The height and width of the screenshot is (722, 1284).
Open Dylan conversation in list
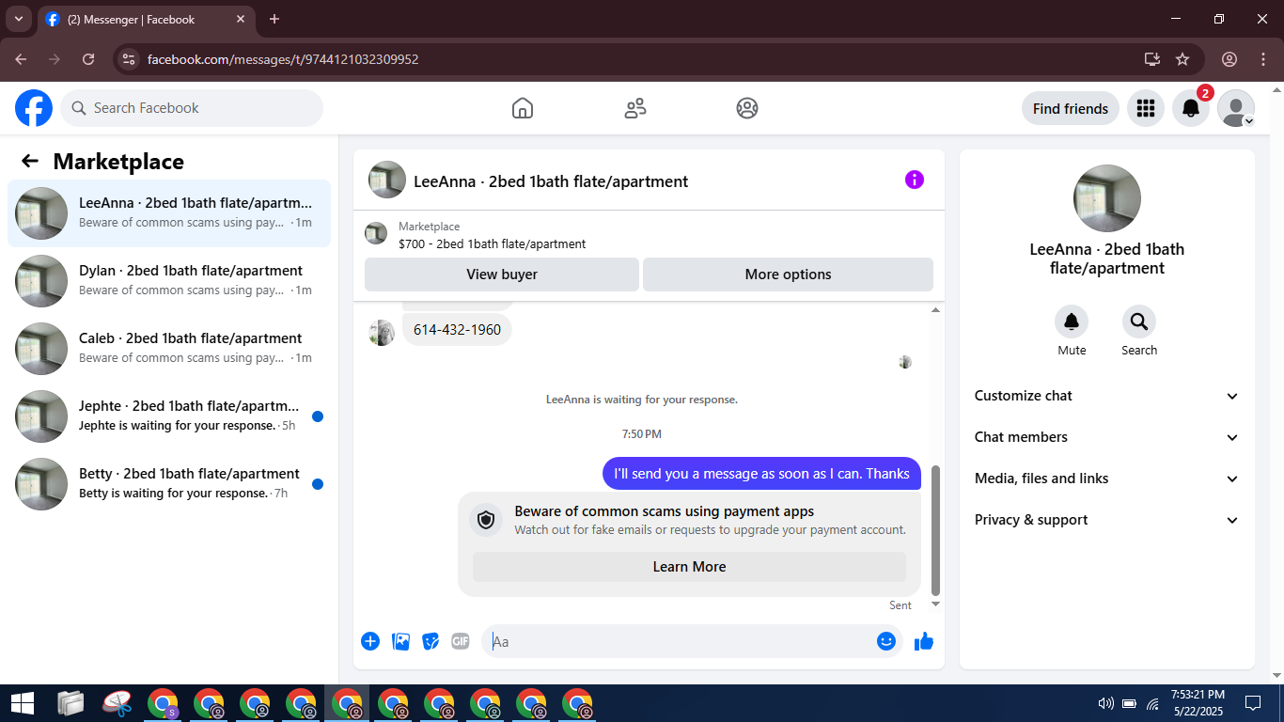point(169,281)
